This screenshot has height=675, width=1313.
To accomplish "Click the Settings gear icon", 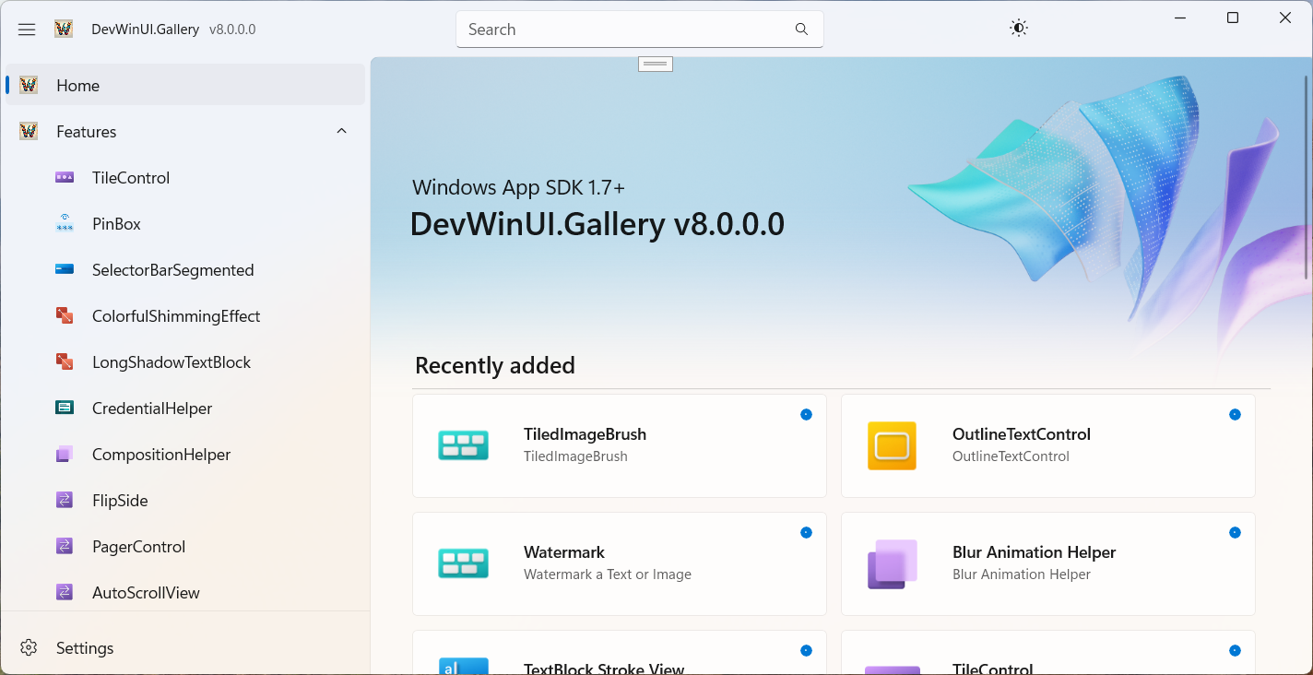I will (29, 648).
